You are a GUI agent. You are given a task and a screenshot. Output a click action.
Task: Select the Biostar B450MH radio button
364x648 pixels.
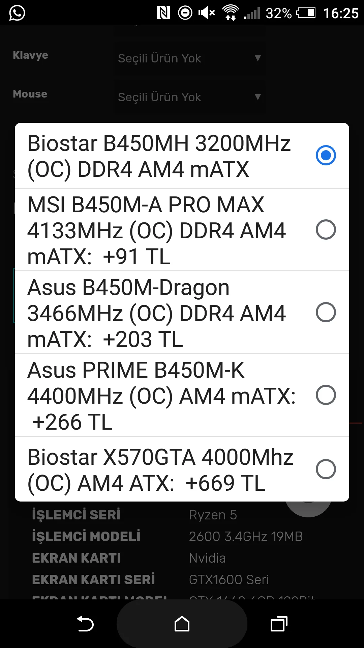click(326, 155)
